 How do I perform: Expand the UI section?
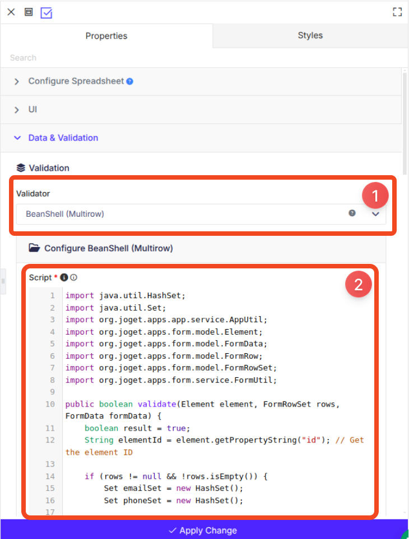coord(201,109)
